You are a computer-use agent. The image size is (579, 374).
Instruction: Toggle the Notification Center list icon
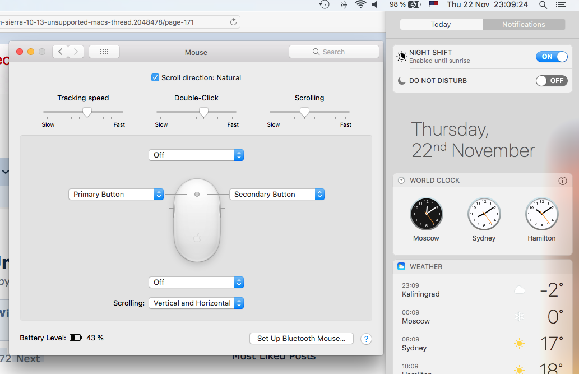(561, 4)
